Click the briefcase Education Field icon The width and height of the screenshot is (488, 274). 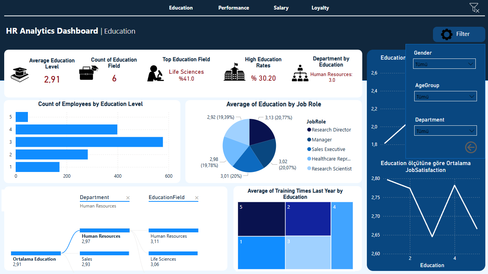coord(89,73)
